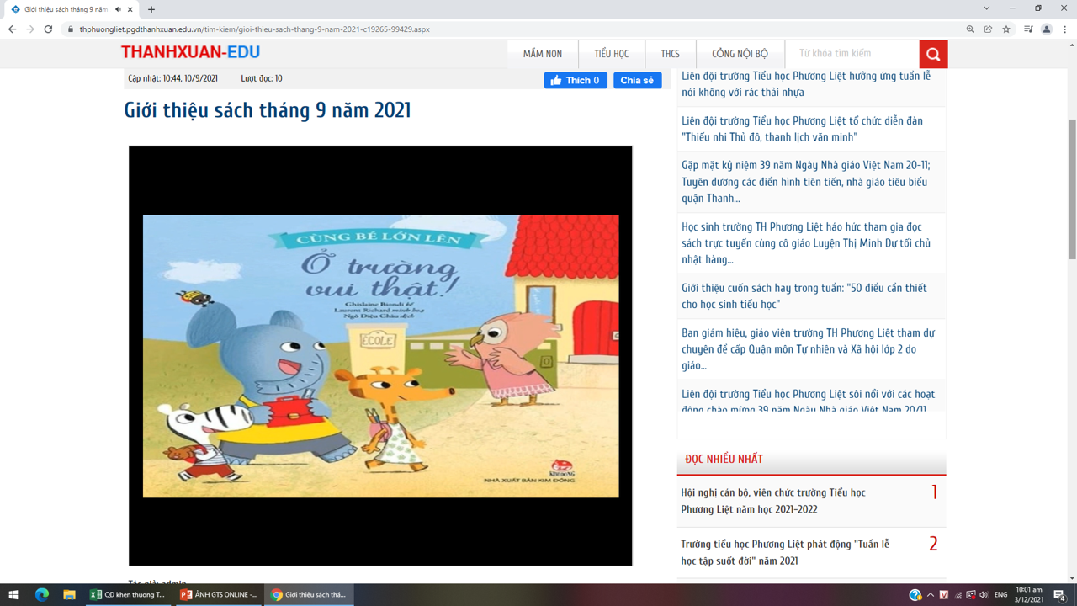Viewport: 1077px width, 606px height.
Task: Click the address bar URL
Action: (x=254, y=29)
